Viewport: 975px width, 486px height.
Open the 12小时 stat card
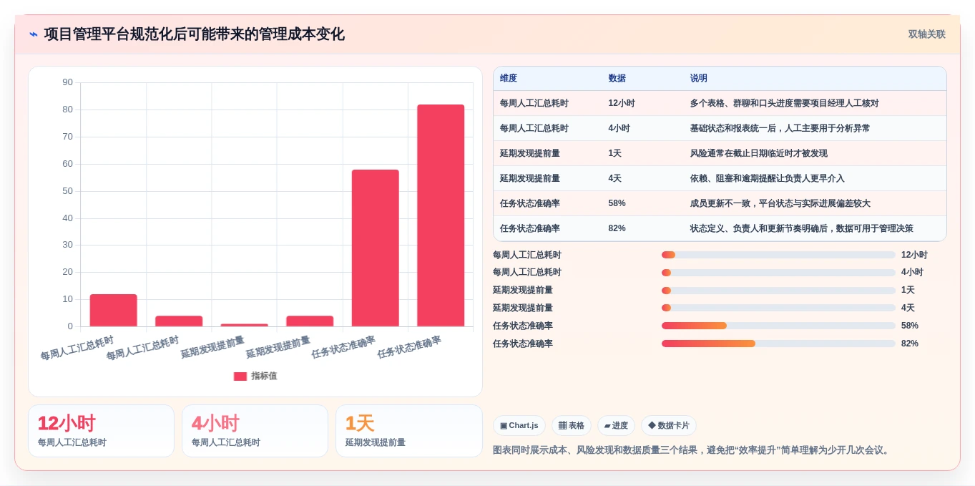101,431
